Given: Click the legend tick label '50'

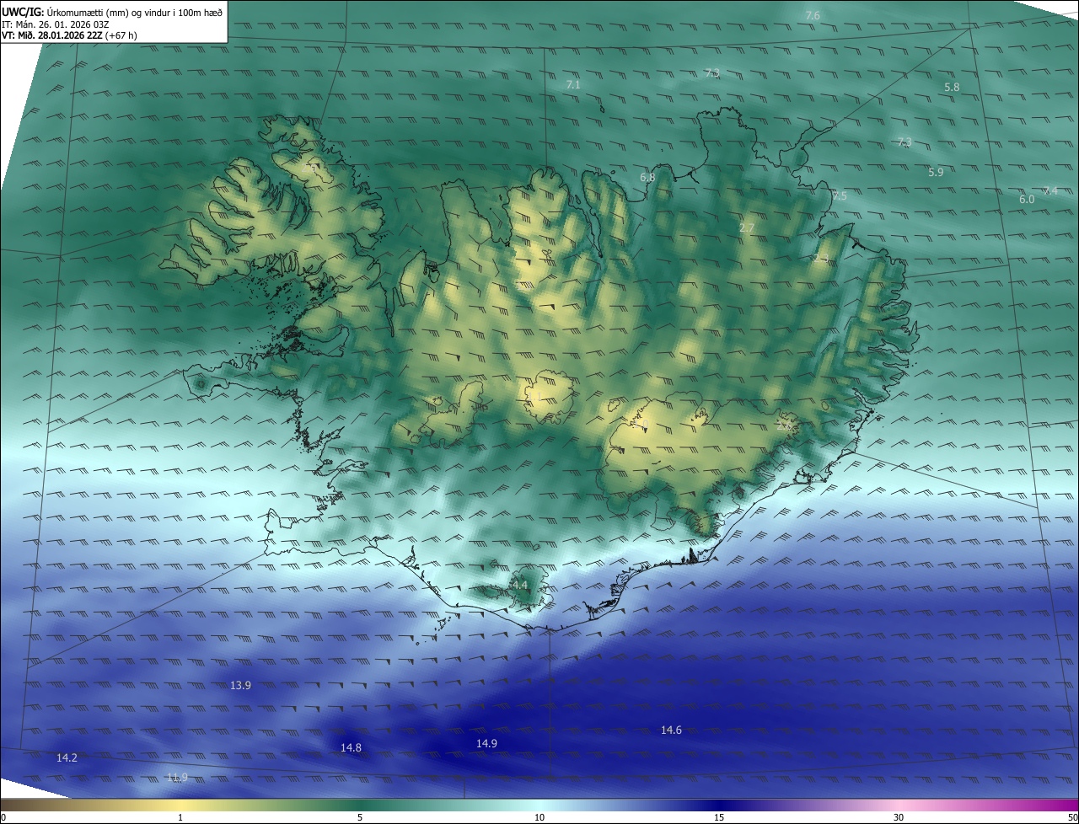Looking at the screenshot, I should coord(1072,818).
